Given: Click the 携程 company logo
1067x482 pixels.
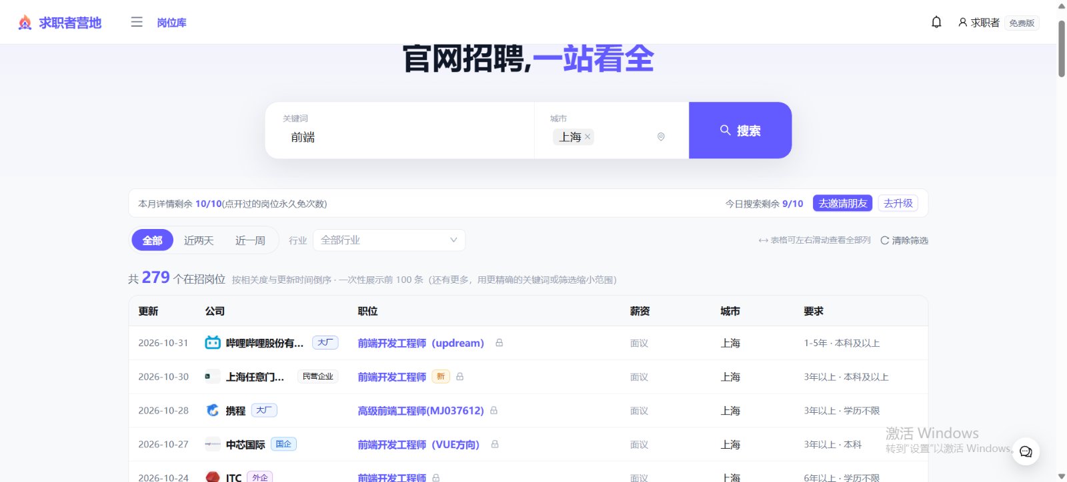Looking at the screenshot, I should click(213, 410).
